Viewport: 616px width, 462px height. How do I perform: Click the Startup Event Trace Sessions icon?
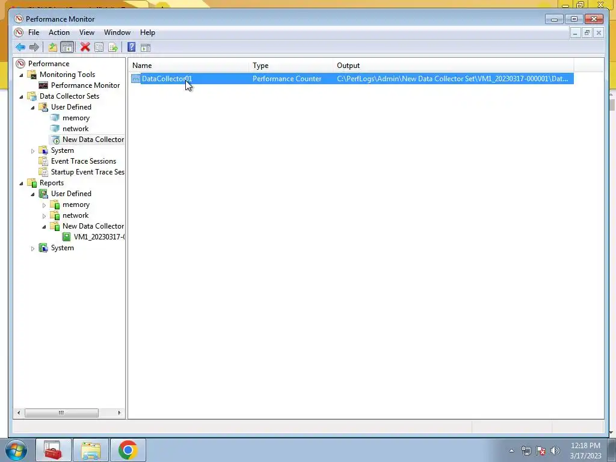coord(43,172)
